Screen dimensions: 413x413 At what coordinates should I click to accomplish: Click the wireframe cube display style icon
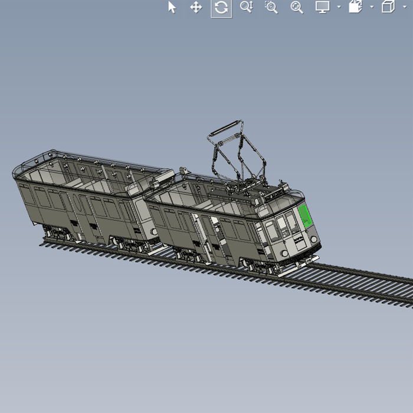point(388,6)
